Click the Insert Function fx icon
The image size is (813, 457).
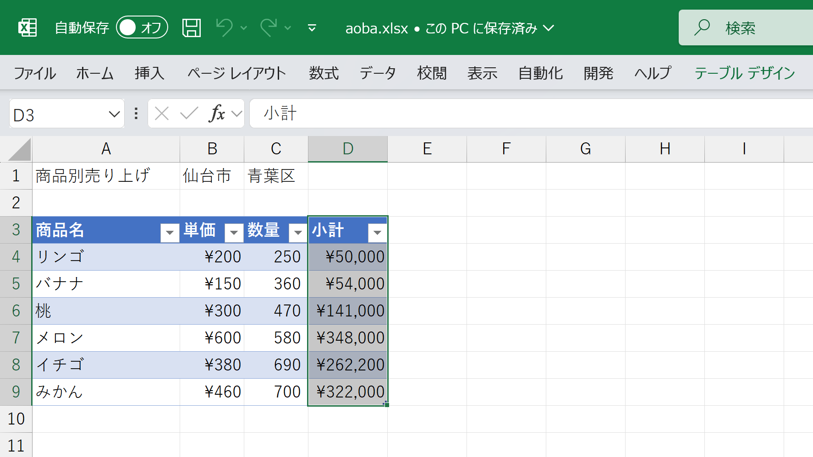tap(217, 113)
